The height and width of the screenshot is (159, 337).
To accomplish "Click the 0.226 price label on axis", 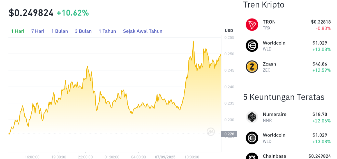I will (x=229, y=134).
